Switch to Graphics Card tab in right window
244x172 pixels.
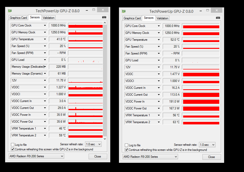132,18
